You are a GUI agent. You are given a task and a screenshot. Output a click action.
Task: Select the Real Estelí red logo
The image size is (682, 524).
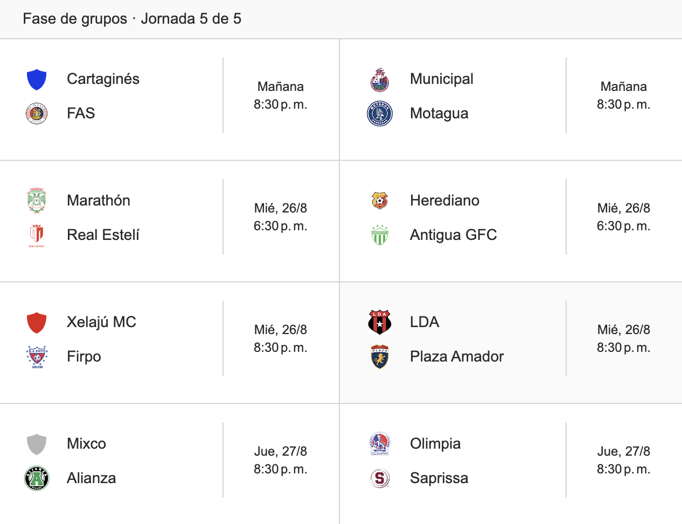tap(37, 236)
